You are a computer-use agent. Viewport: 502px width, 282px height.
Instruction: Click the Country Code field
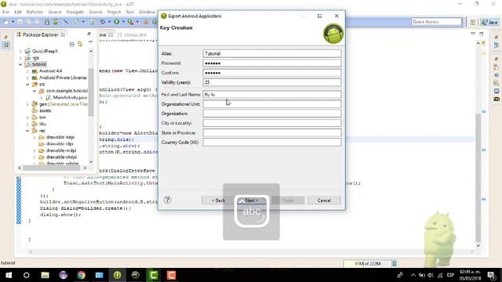coord(272,143)
